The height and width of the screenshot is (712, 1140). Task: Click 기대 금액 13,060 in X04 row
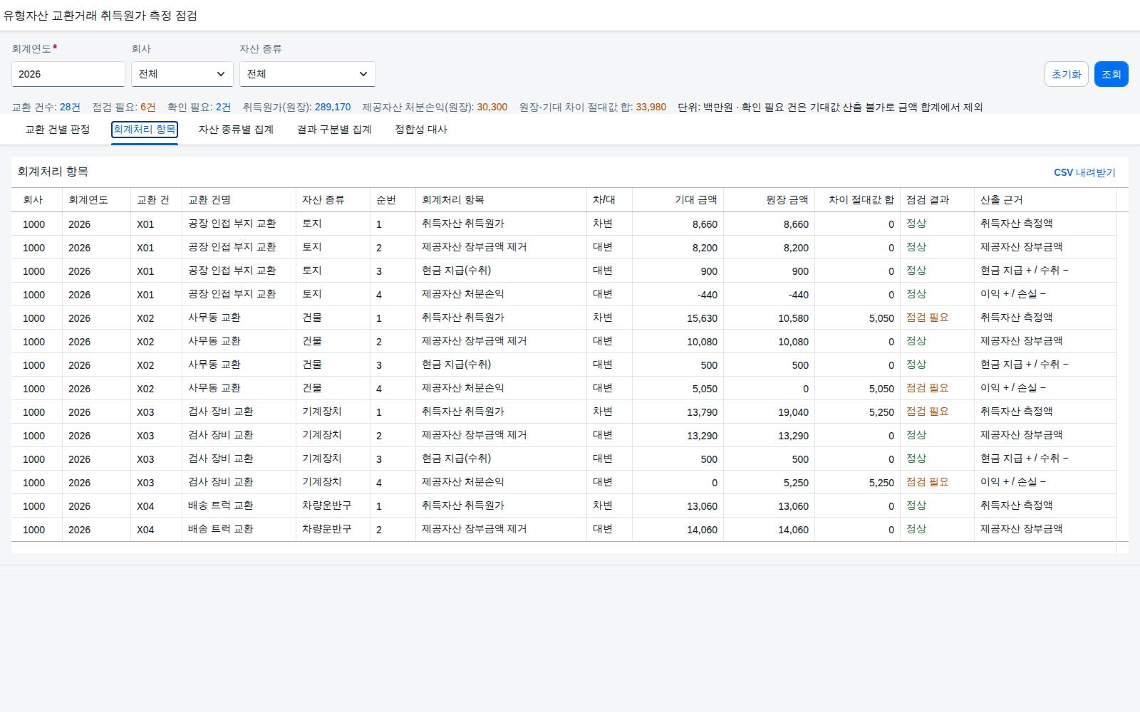[702, 506]
